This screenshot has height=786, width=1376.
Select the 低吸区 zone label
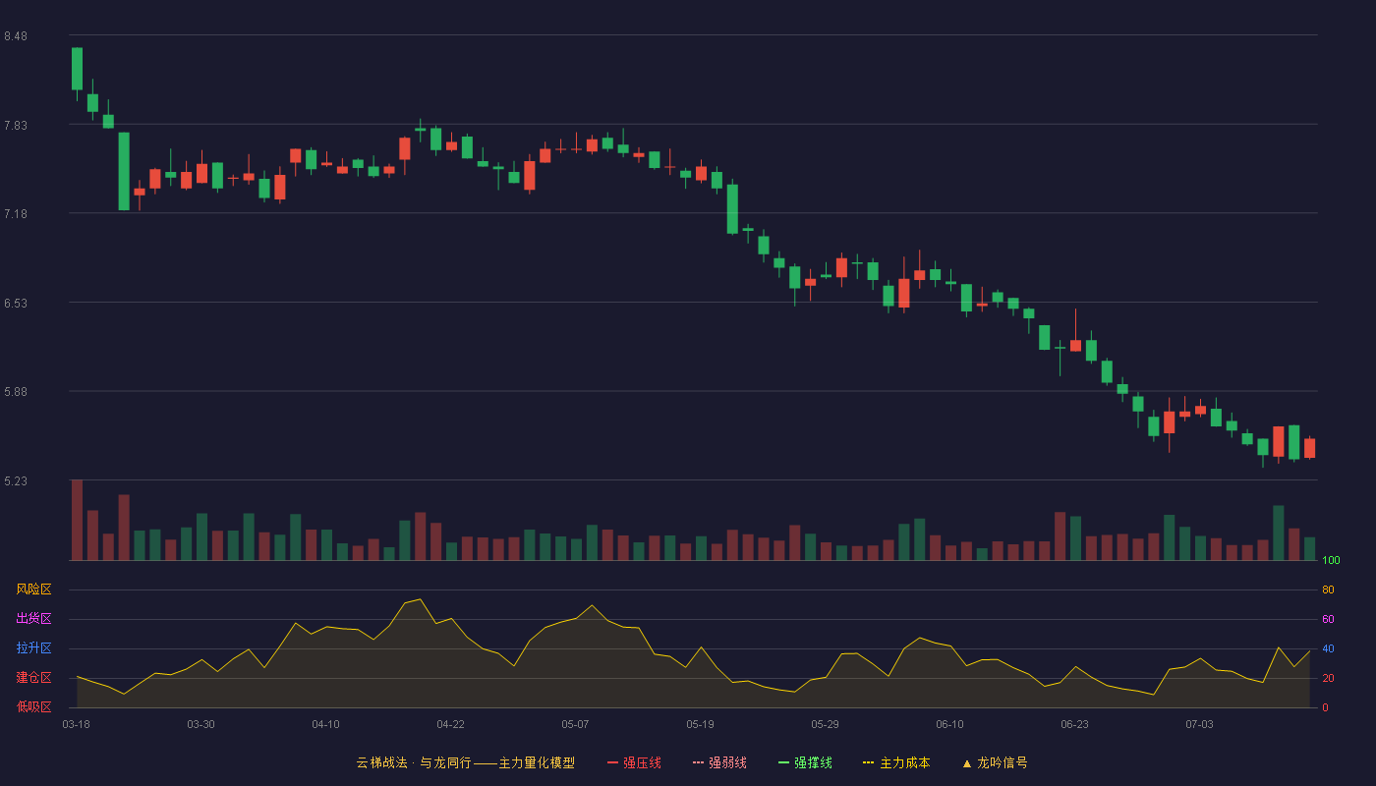click(x=33, y=706)
